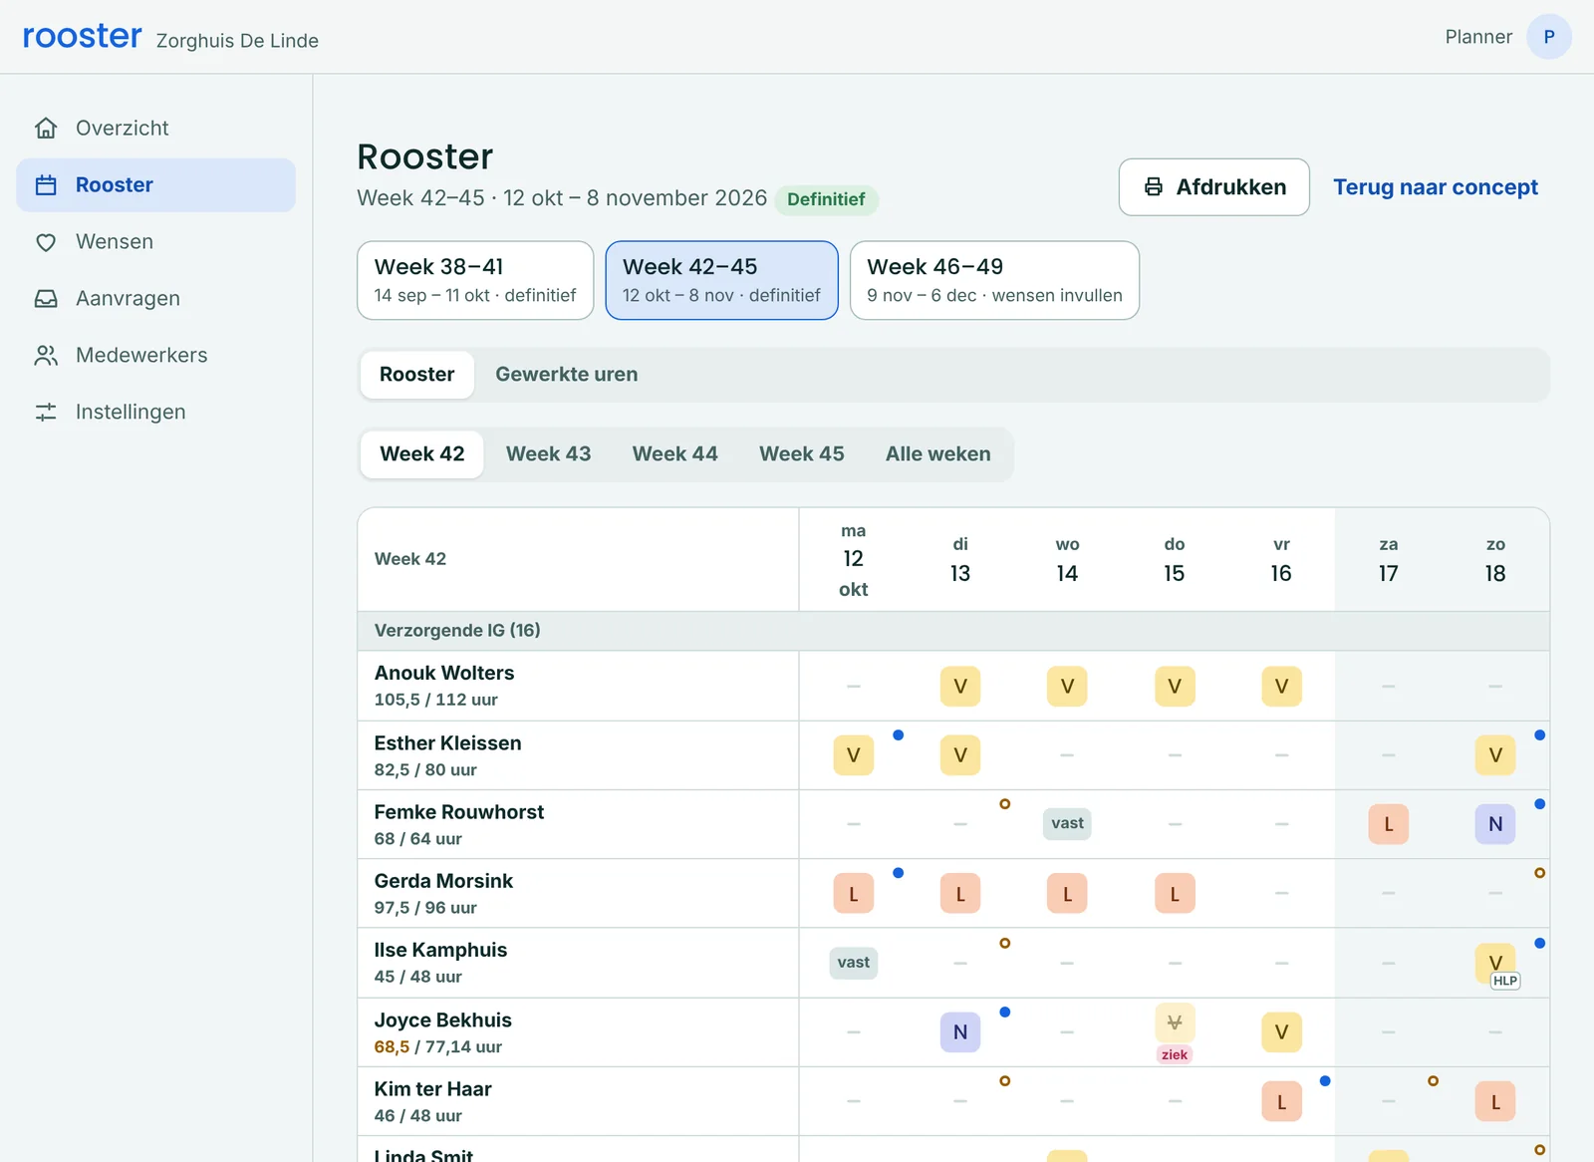Select the Week 42 tab
This screenshot has width=1594, height=1162.
coord(422,454)
